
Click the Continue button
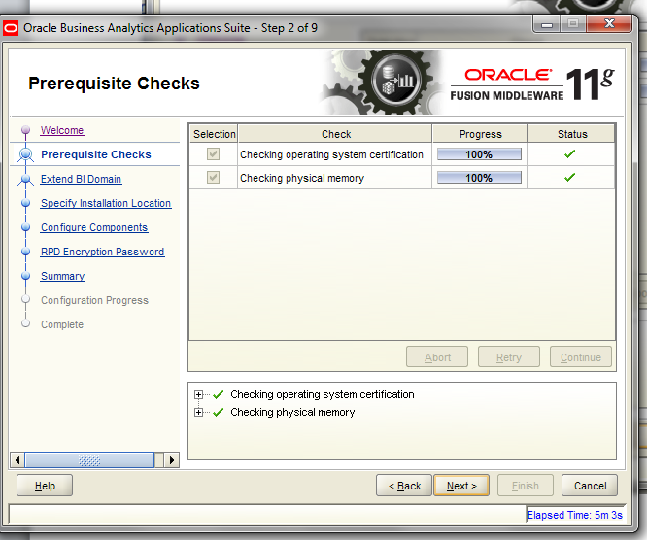(581, 356)
